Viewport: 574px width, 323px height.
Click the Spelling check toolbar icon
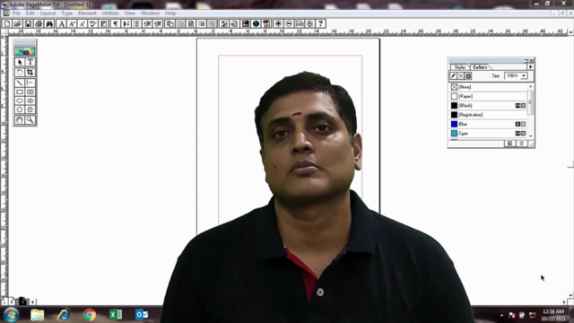point(93,24)
